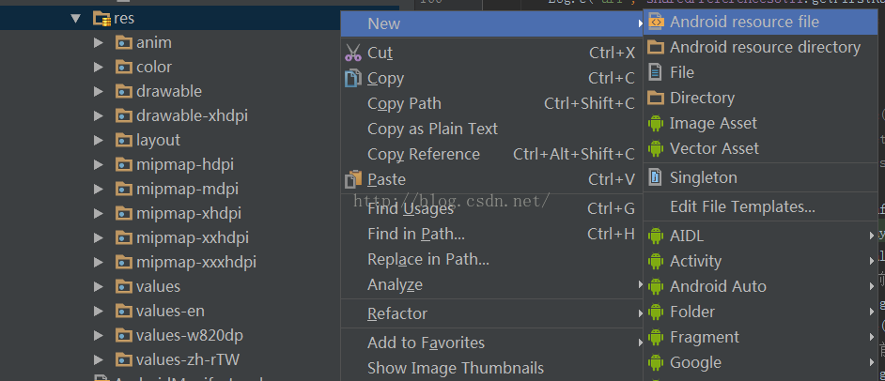Screen dimensions: 885x381
Task: Click the Ctrl+H shortcut text
Action: click(x=612, y=234)
